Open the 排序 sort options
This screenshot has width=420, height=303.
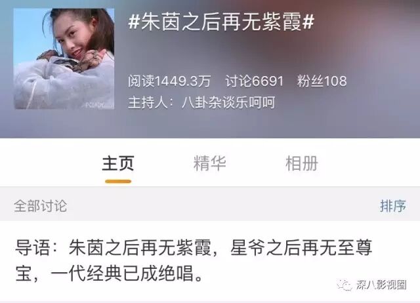393,206
